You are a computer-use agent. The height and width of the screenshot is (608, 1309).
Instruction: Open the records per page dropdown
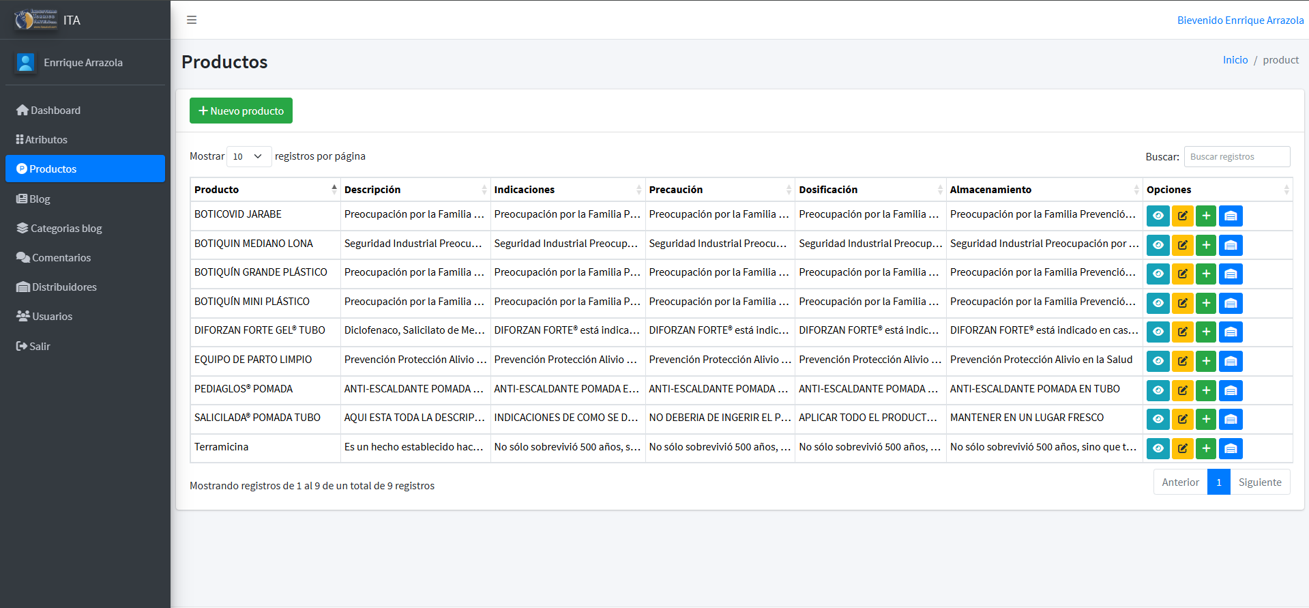(248, 156)
